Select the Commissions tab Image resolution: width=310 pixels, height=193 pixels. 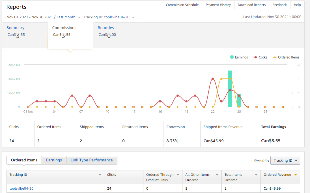click(x=70, y=36)
